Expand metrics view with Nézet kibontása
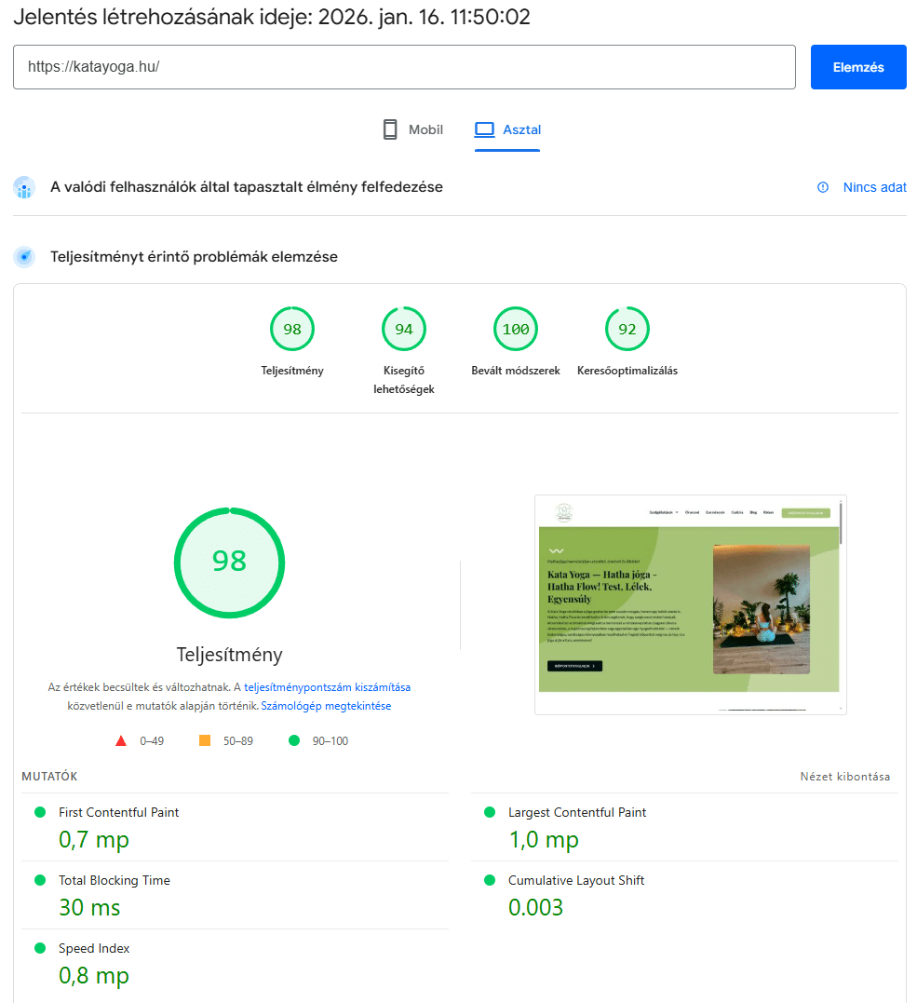 pyautogui.click(x=844, y=777)
